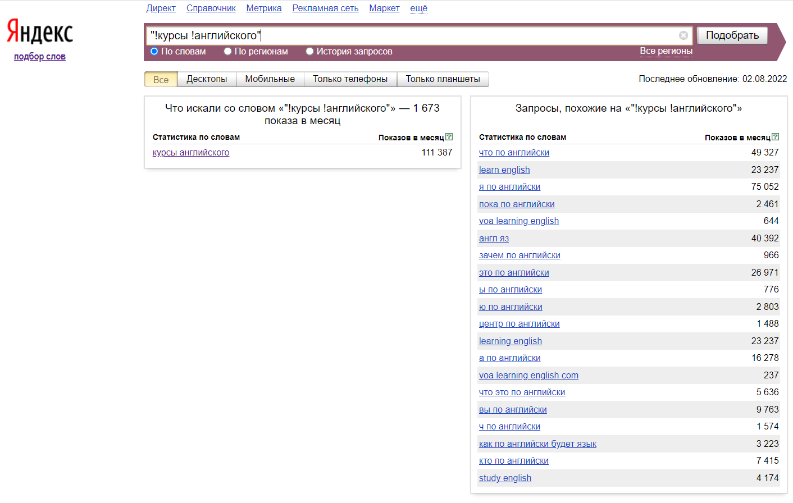Switch to the 'Мобильные' tab

click(x=270, y=79)
